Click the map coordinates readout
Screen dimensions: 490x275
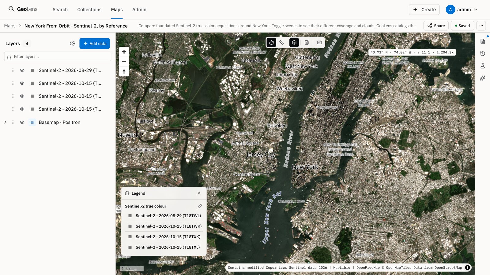(412, 52)
